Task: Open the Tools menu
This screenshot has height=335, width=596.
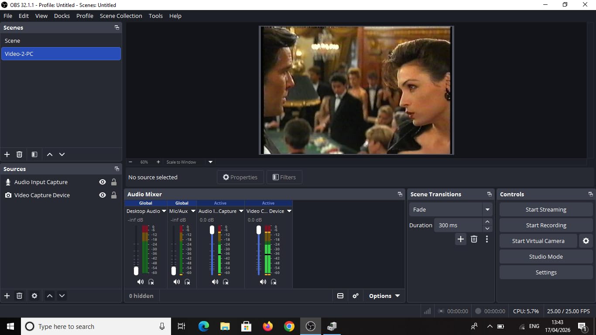Action: click(x=155, y=16)
